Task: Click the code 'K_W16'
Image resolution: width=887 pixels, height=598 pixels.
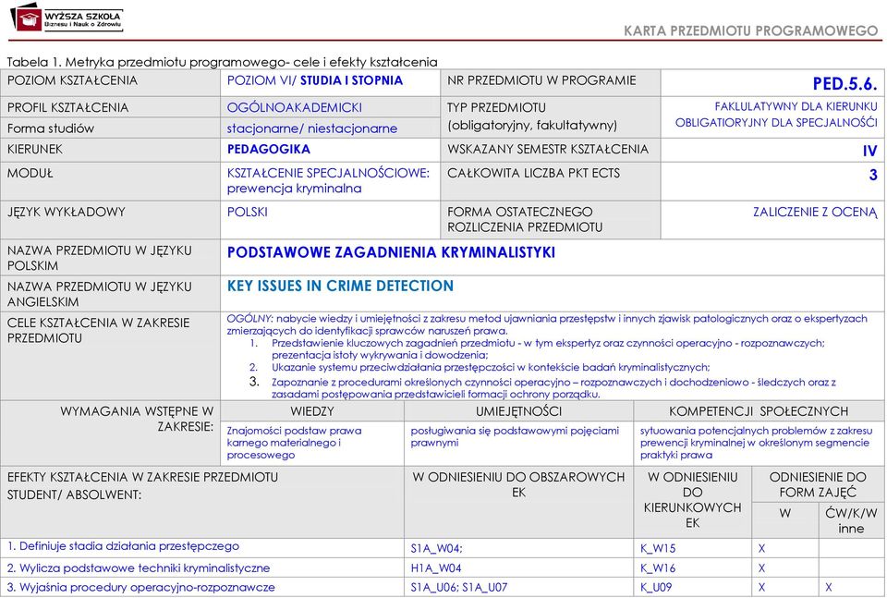Action: (657, 568)
